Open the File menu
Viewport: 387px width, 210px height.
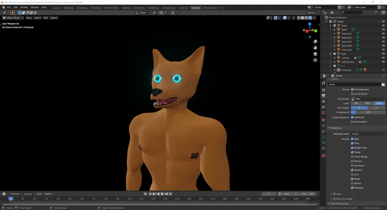pyautogui.click(x=9, y=7)
